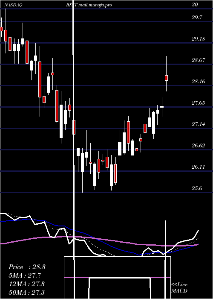This screenshot has height=299, width=213.
Task: Click the Price : 28.3 readout
Action: [x=27, y=267]
